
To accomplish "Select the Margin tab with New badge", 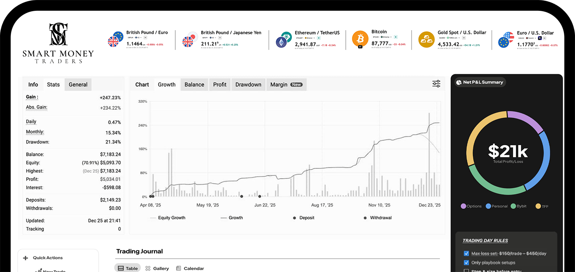I will pyautogui.click(x=286, y=84).
